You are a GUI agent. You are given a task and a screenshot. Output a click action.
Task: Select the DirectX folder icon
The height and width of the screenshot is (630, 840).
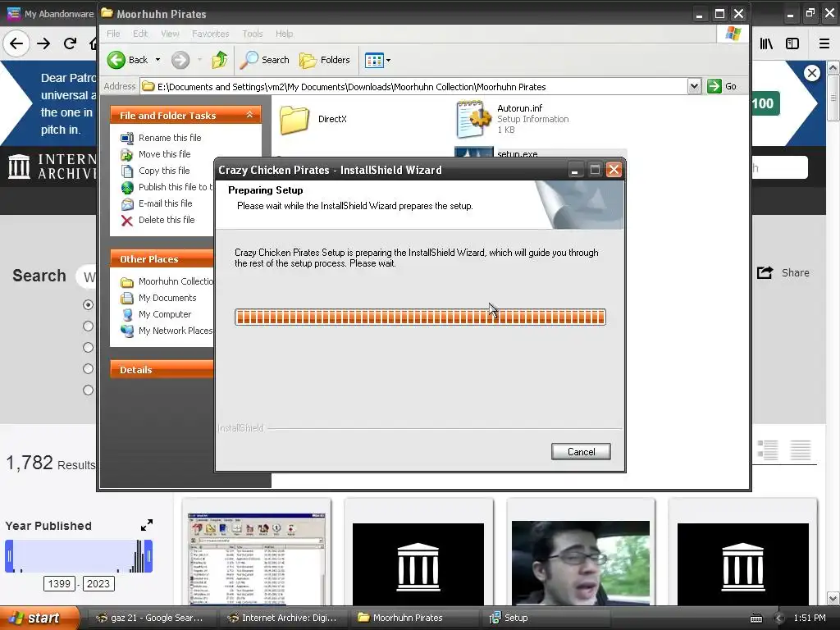[294, 119]
